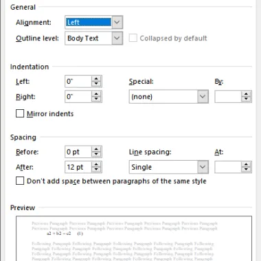This screenshot has height=261, width=261.
Task: Click the paragraph Preview pane
Action: pyautogui.click(x=134, y=238)
